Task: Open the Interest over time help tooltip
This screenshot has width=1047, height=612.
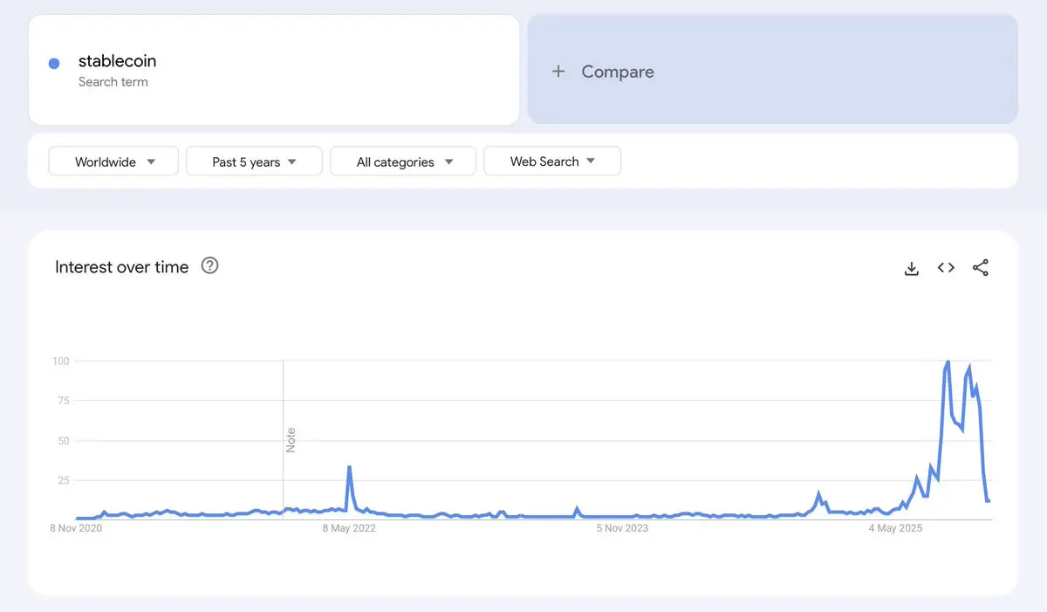Action: [x=209, y=265]
